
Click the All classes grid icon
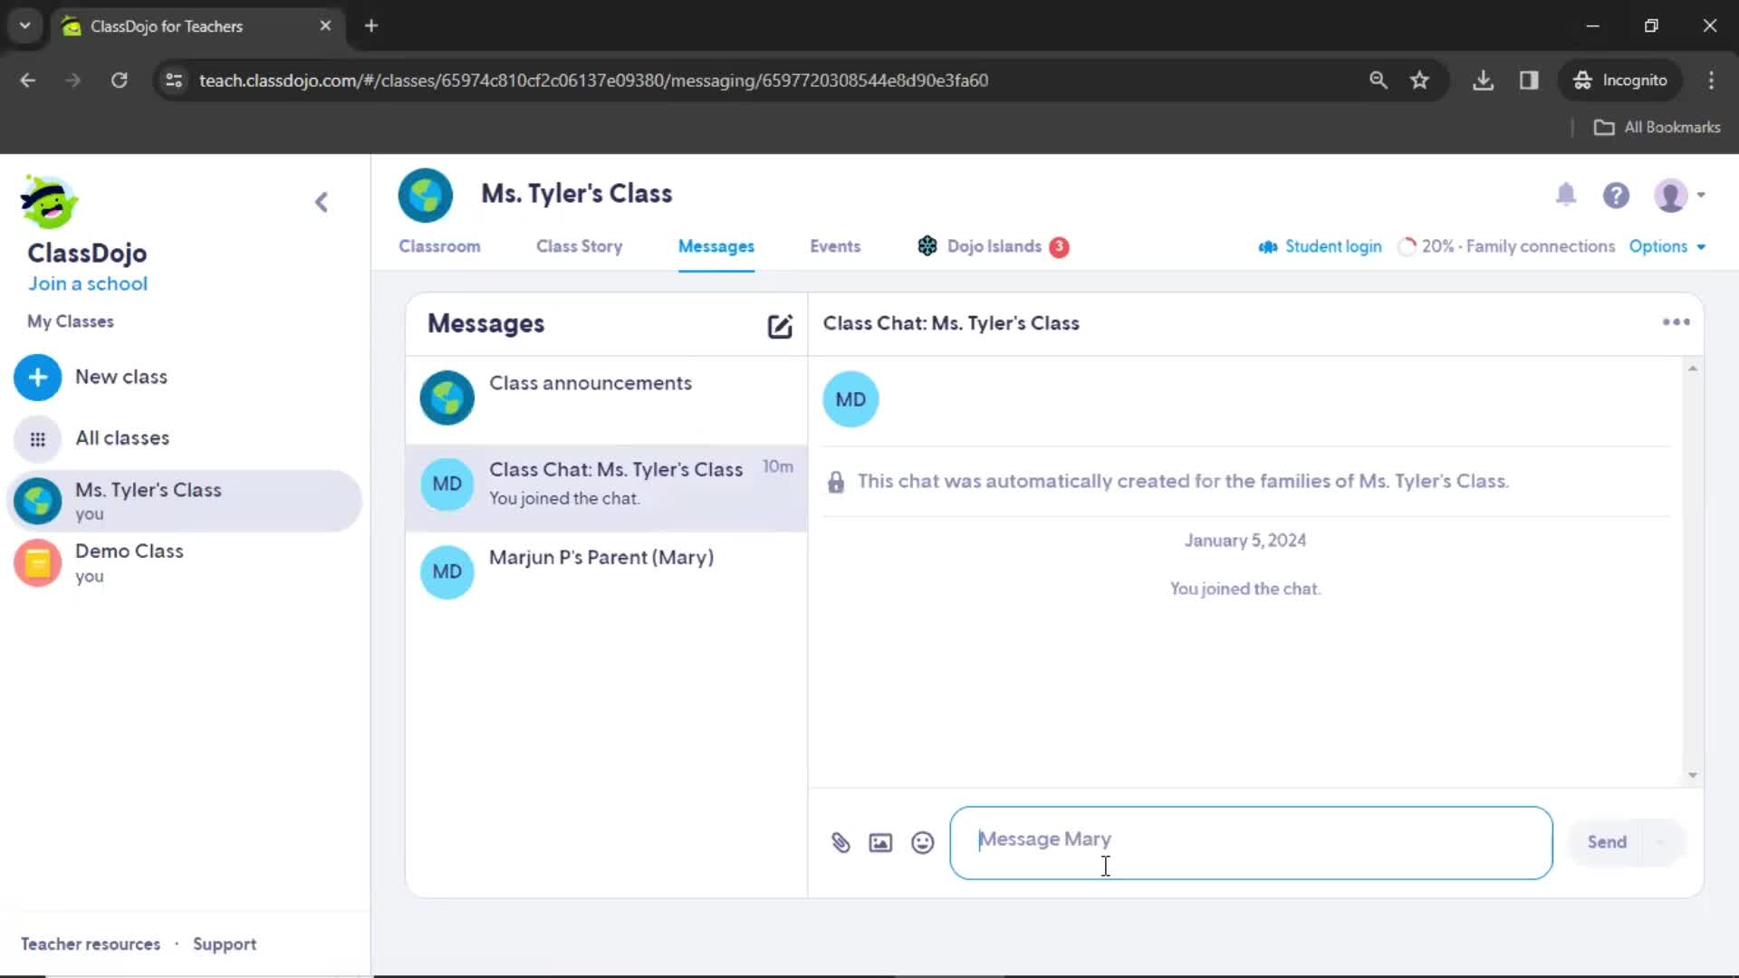37,439
